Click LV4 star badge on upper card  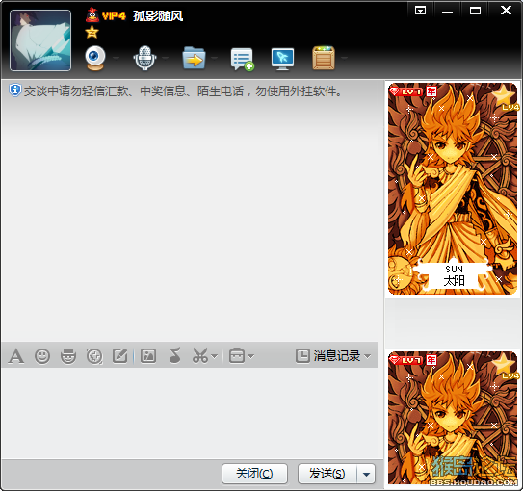505,97
